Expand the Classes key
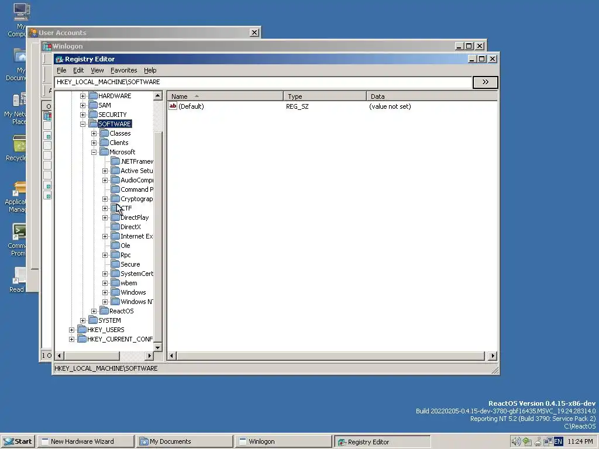The image size is (599, 449). tap(94, 133)
